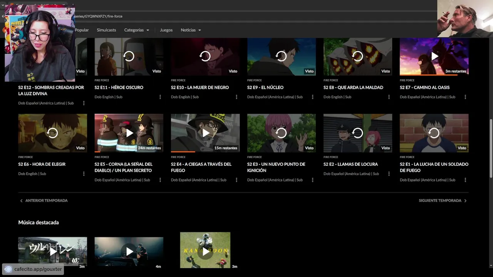This screenshot has height=277, width=493.
Task: Open more options for S2 E11 episode
Action: [x=160, y=97]
